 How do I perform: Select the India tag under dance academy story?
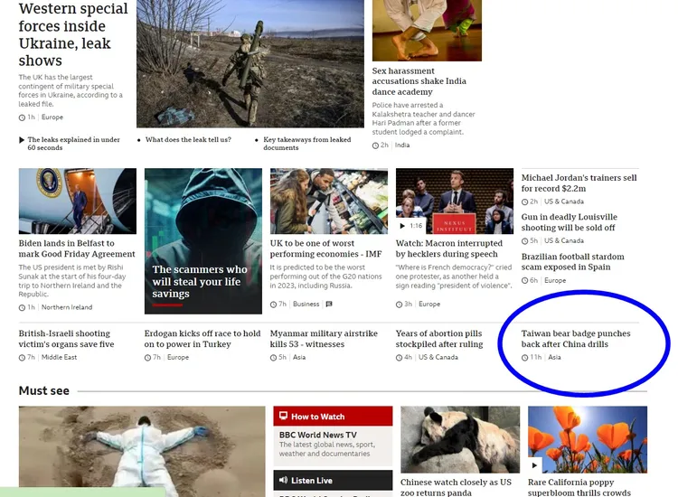(x=402, y=145)
